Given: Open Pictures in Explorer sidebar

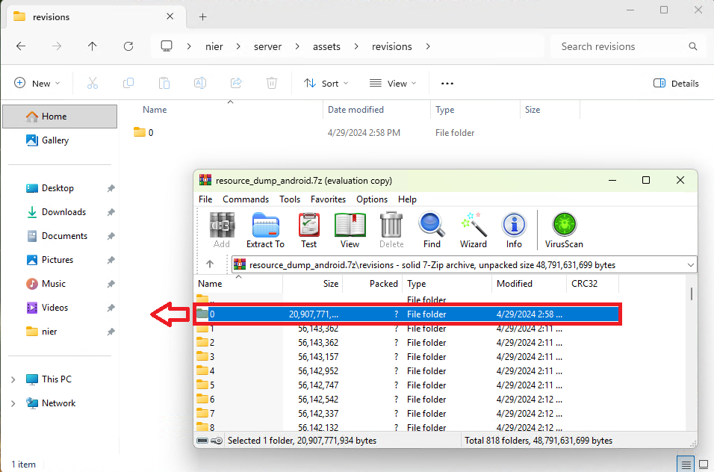Looking at the screenshot, I should coord(58,260).
